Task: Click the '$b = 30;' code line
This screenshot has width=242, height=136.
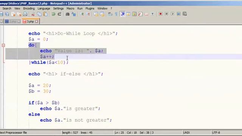Action: (x=40, y=91)
